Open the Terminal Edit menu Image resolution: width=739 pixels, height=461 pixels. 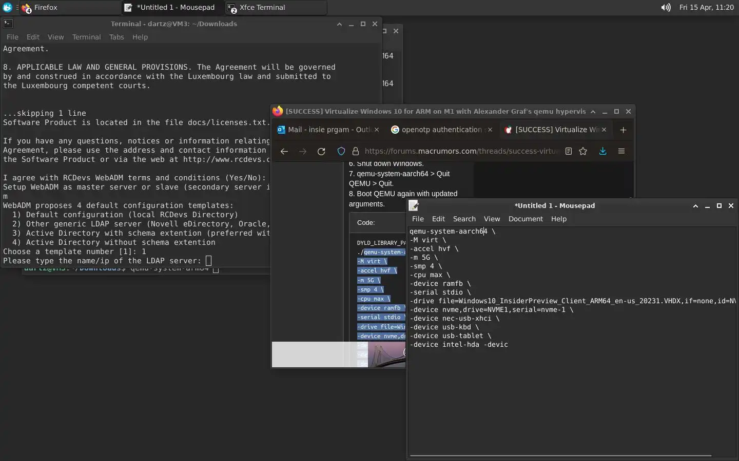pos(33,37)
